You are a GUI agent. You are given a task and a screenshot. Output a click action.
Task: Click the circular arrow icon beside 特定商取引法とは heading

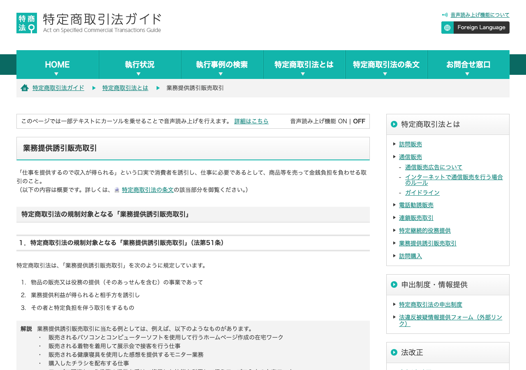tap(394, 124)
